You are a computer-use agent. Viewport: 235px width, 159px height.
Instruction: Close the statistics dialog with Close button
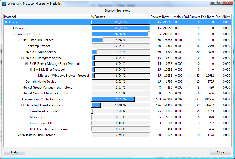click(220, 152)
